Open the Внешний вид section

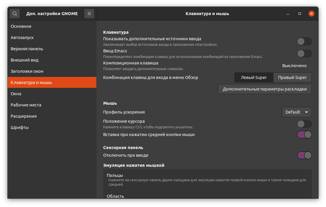click(x=25, y=60)
